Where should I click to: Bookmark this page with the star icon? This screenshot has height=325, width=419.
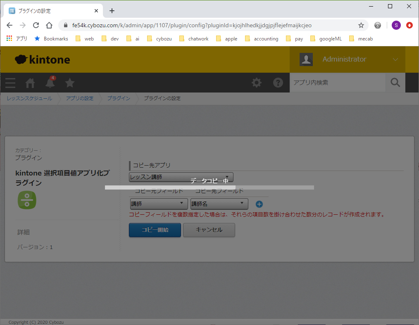pyautogui.click(x=361, y=25)
